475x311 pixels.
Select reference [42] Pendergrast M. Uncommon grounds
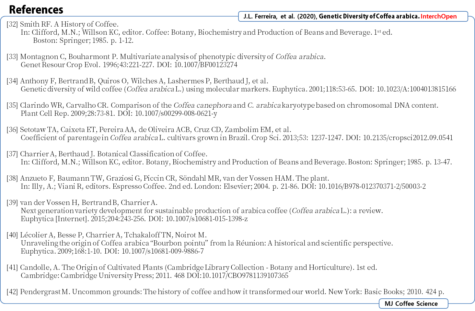[x=225, y=292]
